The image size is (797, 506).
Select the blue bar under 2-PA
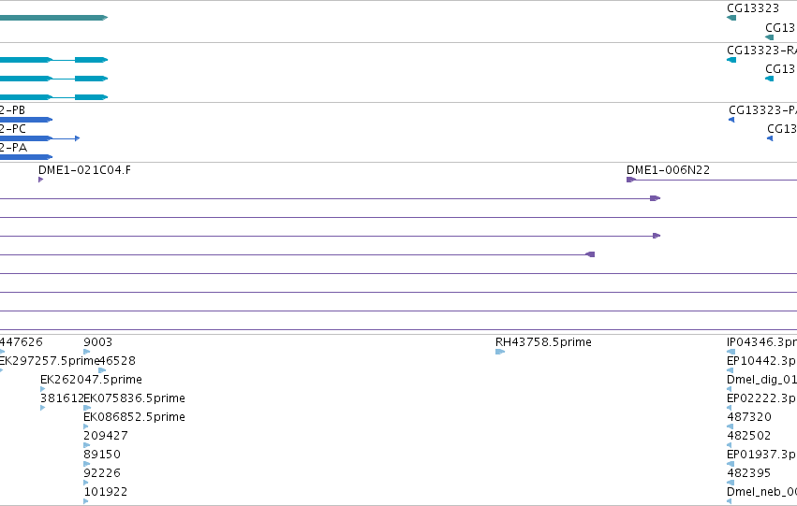pyautogui.click(x=26, y=157)
